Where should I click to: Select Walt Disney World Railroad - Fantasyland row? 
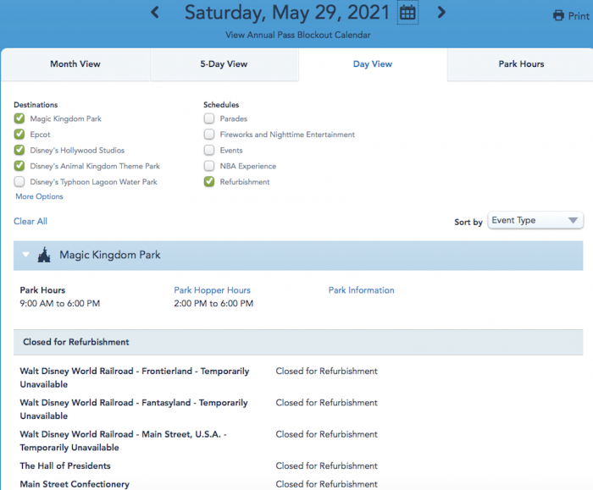pyautogui.click(x=134, y=409)
